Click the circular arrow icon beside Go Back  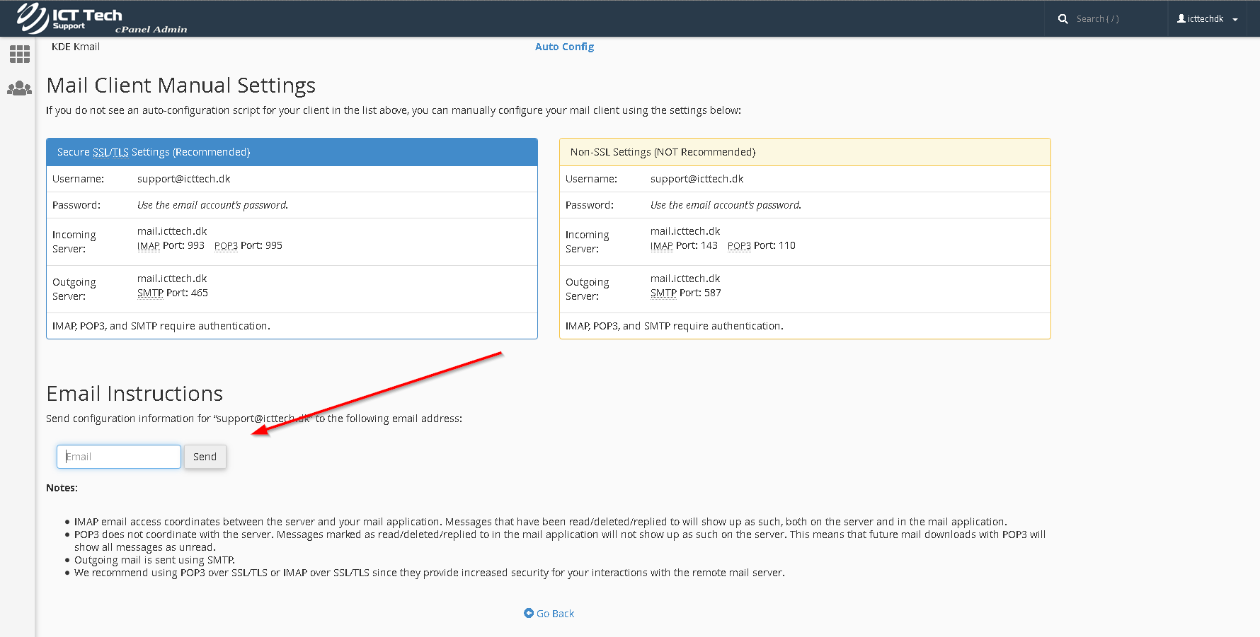(x=529, y=613)
